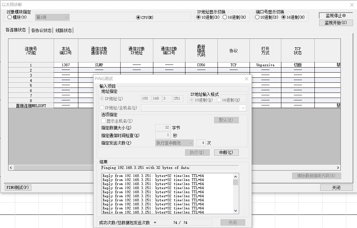The height and width of the screenshot is (228, 357).
Task: Set IP地址显示切换 to 16进制(H)
Action: [225, 17]
